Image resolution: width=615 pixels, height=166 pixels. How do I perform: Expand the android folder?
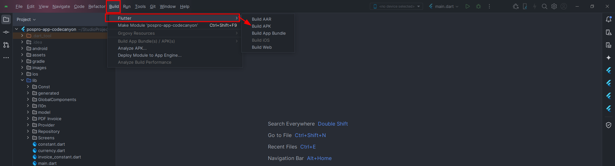(x=22, y=49)
